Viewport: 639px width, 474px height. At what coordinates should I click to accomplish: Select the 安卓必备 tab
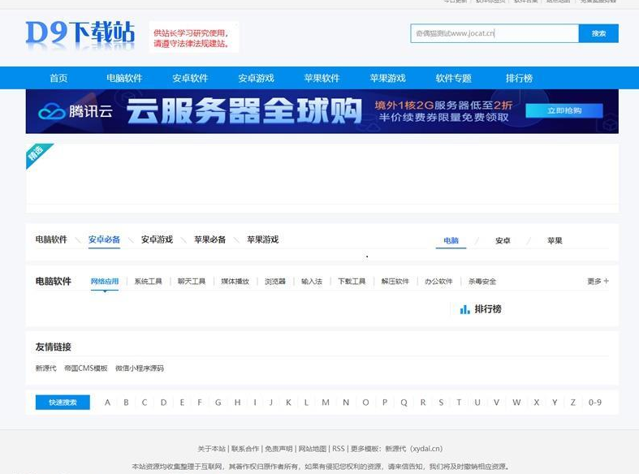[104, 239]
